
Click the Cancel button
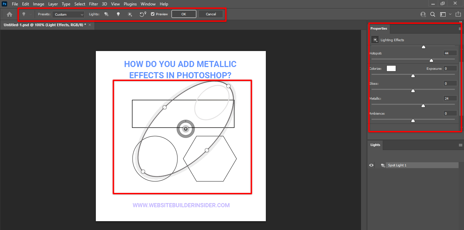[x=211, y=14]
